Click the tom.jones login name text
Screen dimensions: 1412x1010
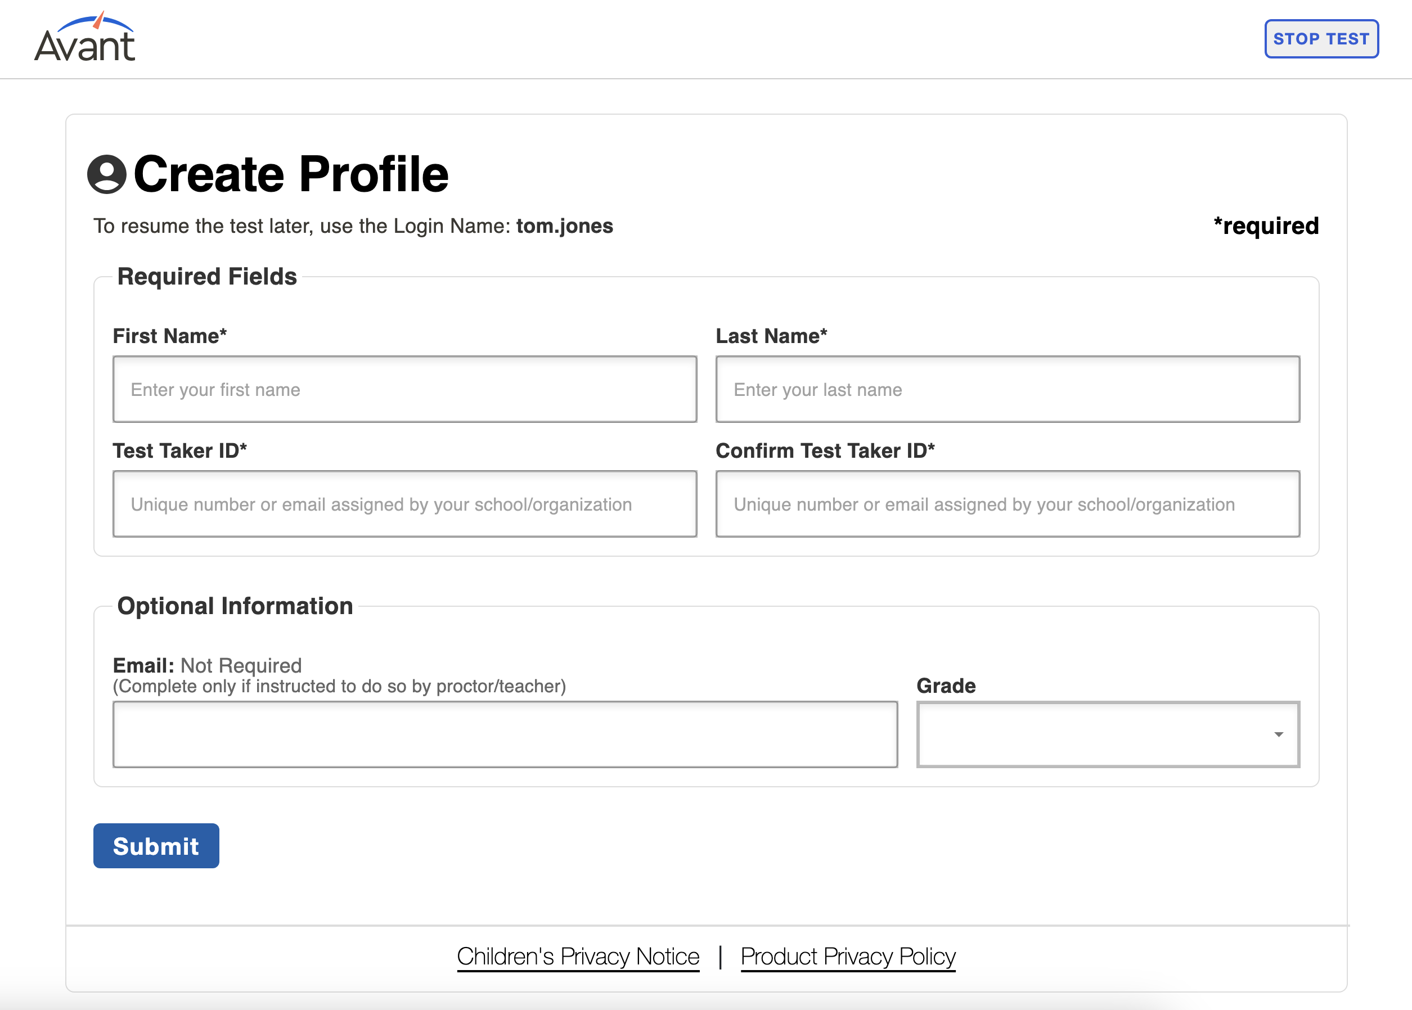[x=564, y=226]
